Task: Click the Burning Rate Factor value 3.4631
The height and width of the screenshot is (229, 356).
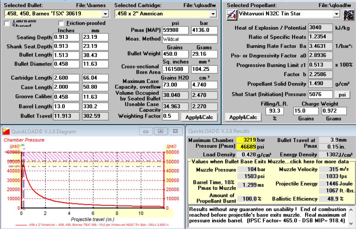Action: click(320, 46)
